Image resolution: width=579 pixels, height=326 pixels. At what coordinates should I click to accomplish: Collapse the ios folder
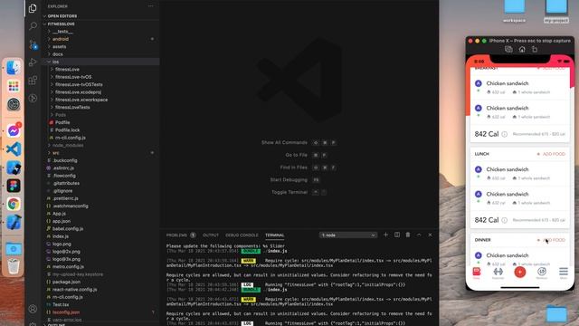click(55, 62)
